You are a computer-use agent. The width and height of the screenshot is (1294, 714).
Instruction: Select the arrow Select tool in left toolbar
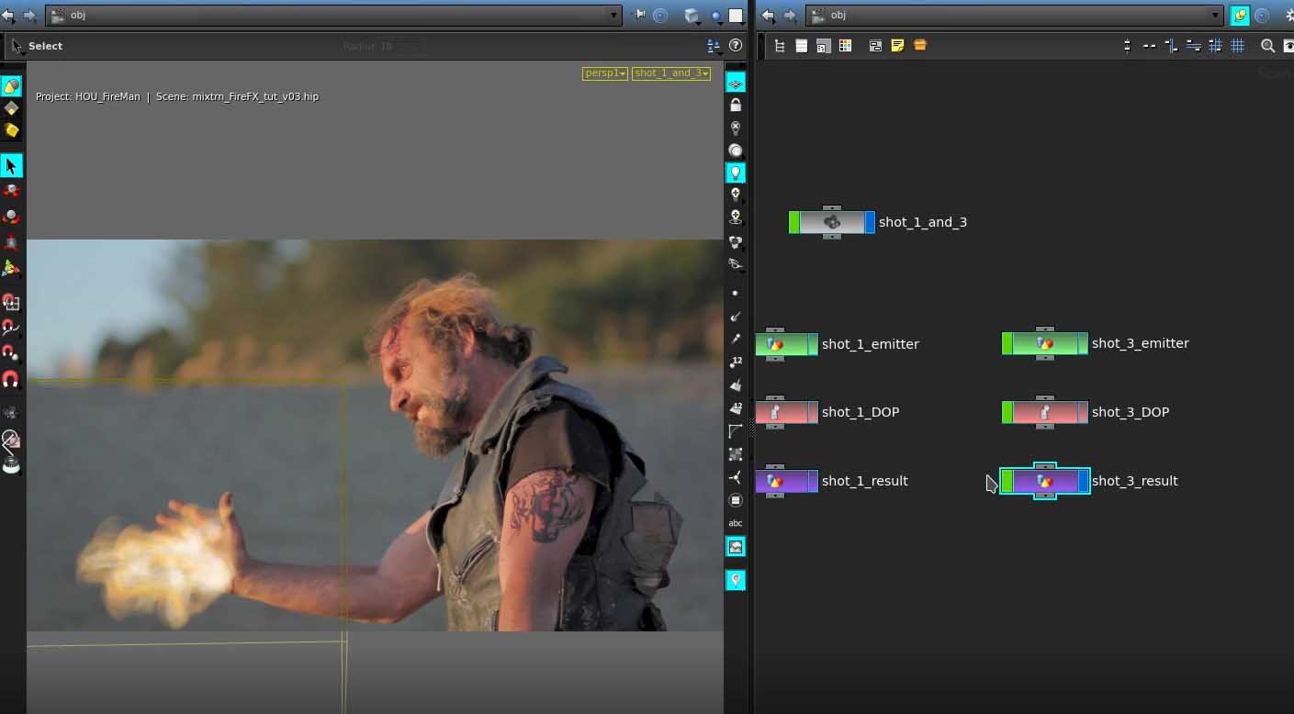(11, 166)
